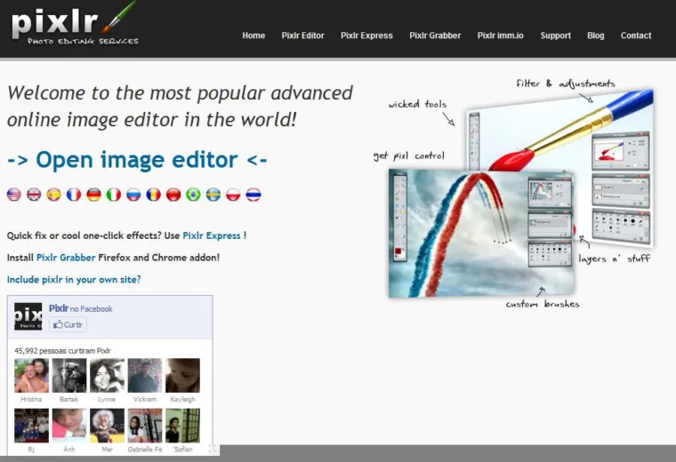
Task: Choose the Italian flag icon
Action: click(113, 195)
